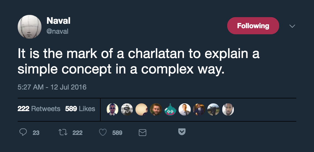View the 222 Retweets list
Screen dimensions: 314x152
(x=39, y=109)
